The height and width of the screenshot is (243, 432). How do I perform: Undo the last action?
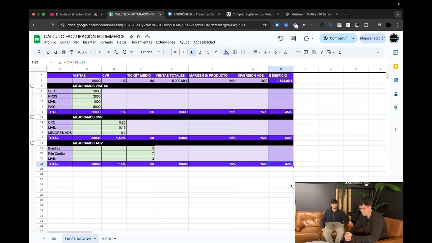[48, 52]
